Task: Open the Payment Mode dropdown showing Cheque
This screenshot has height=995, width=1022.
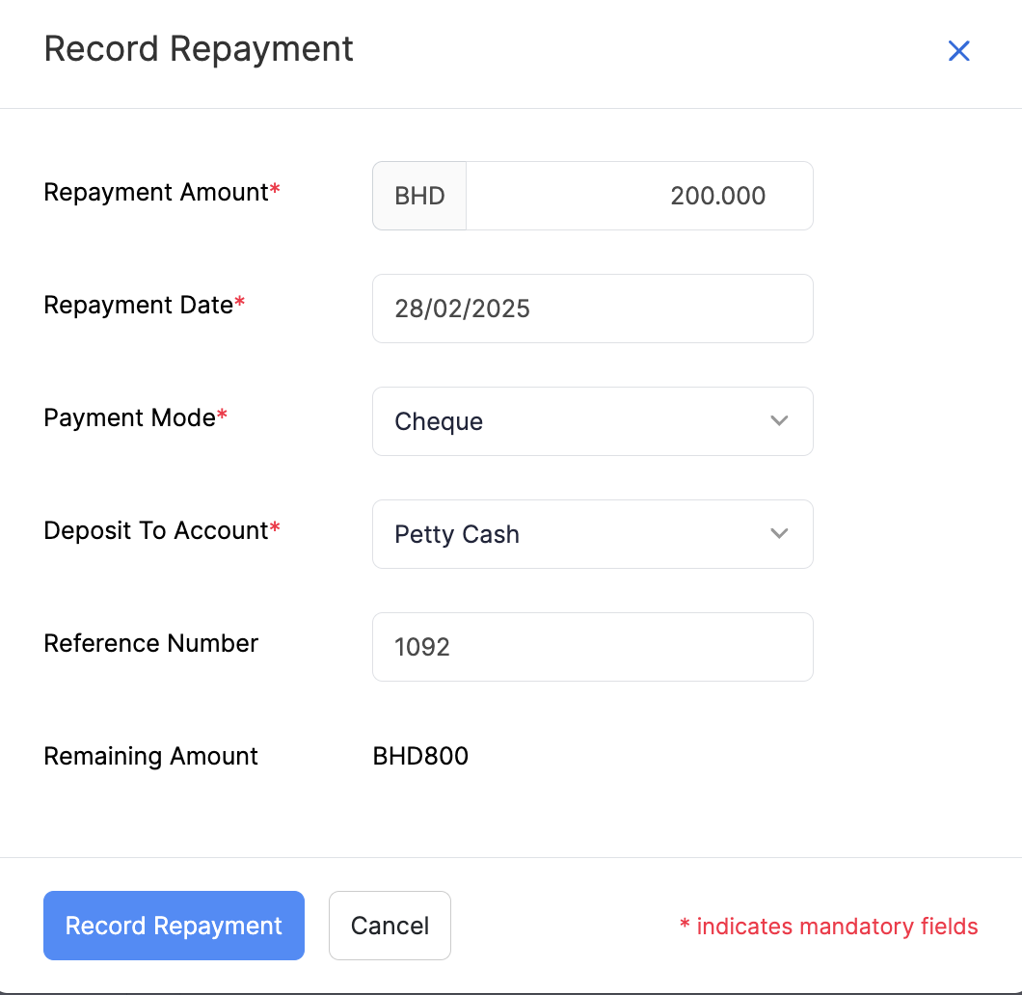Action: click(x=578, y=421)
